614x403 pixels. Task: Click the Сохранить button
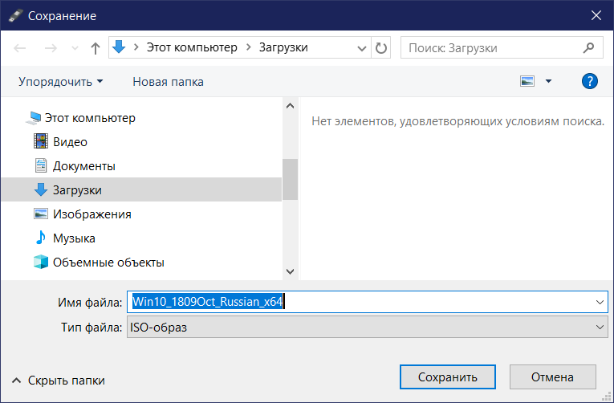448,377
